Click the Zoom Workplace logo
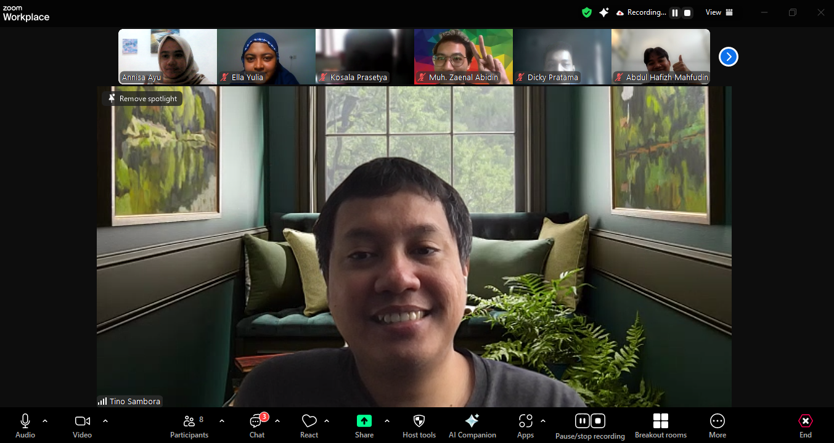 point(26,14)
